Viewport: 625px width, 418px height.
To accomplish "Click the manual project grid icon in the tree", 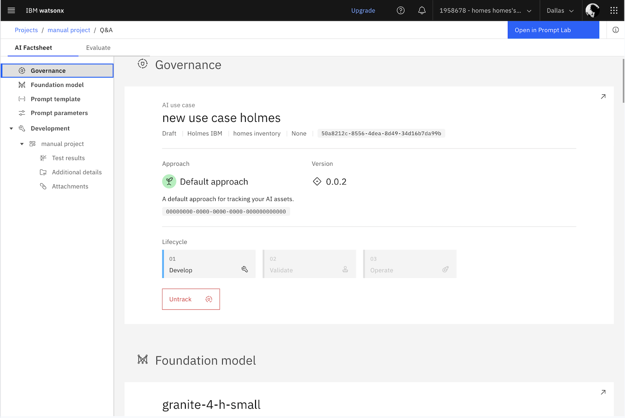I will 32,144.
